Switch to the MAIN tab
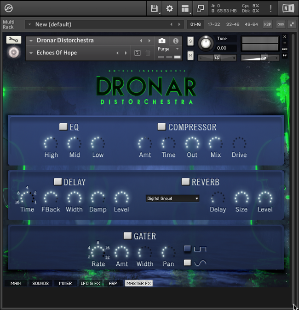Screen dimensions: 299x310 click(x=16, y=283)
